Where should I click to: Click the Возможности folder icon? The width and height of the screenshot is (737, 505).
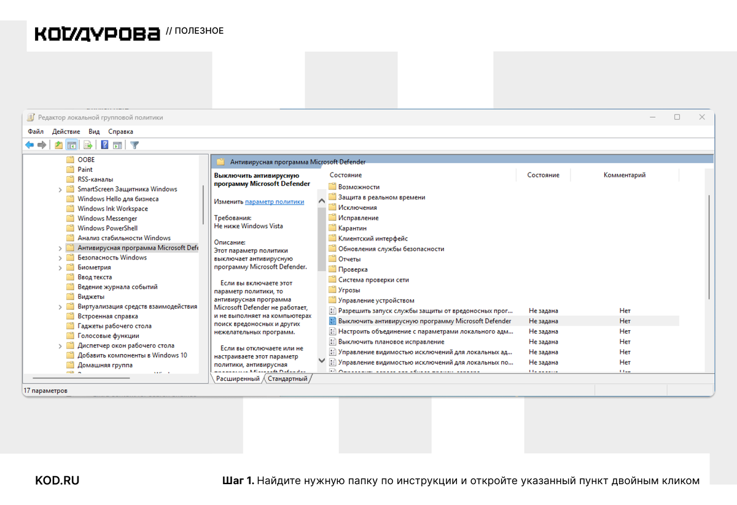(x=332, y=187)
